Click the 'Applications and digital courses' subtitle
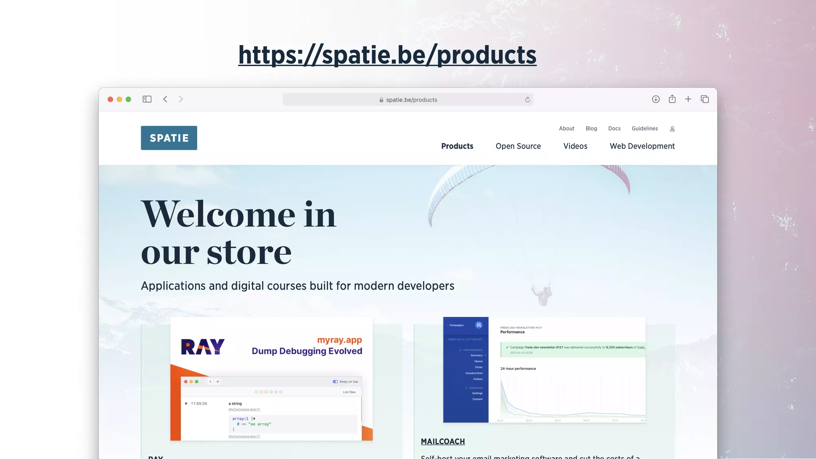Image resolution: width=816 pixels, height=459 pixels. pos(298,286)
